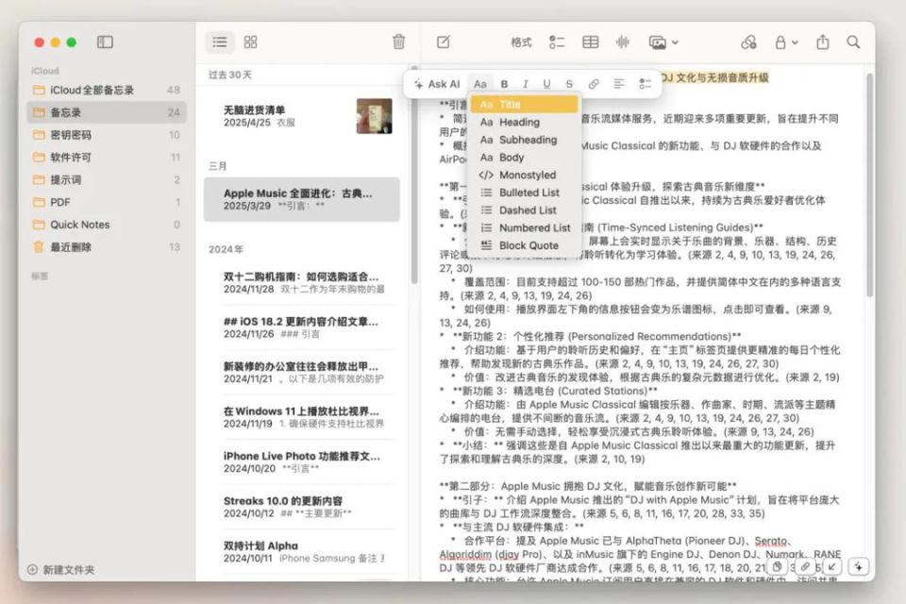906x604 pixels.
Task: Open the Aa text style dropdown
Action: [480, 83]
